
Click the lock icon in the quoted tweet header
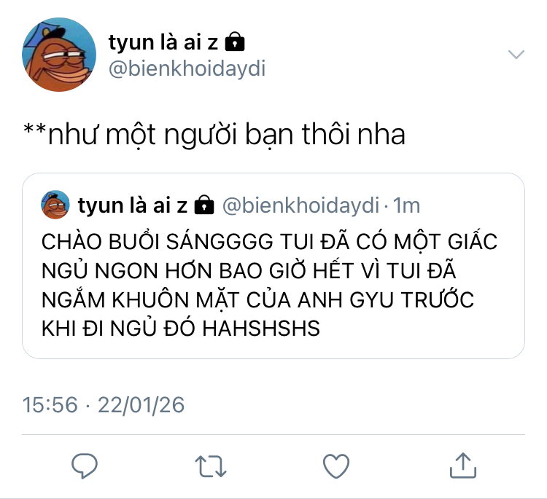203,205
